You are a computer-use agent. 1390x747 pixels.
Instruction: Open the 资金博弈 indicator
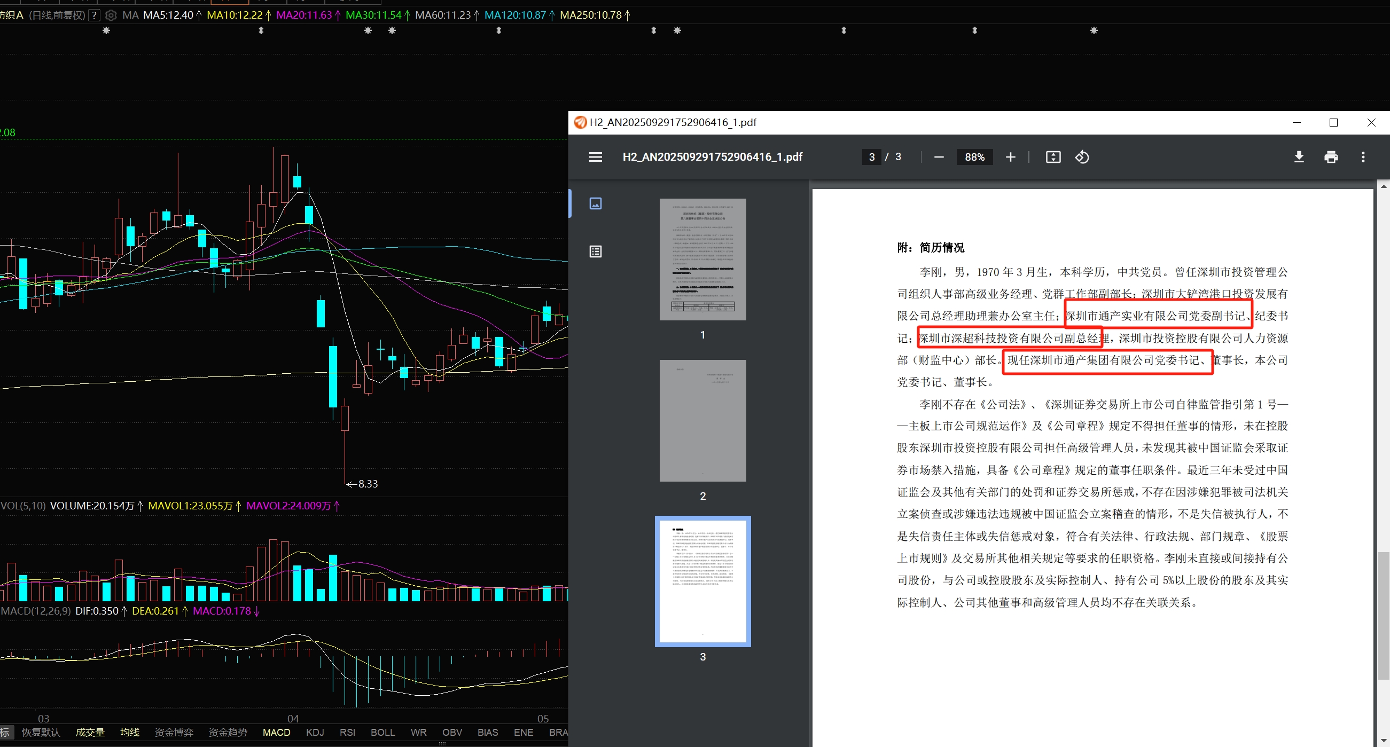(x=174, y=732)
